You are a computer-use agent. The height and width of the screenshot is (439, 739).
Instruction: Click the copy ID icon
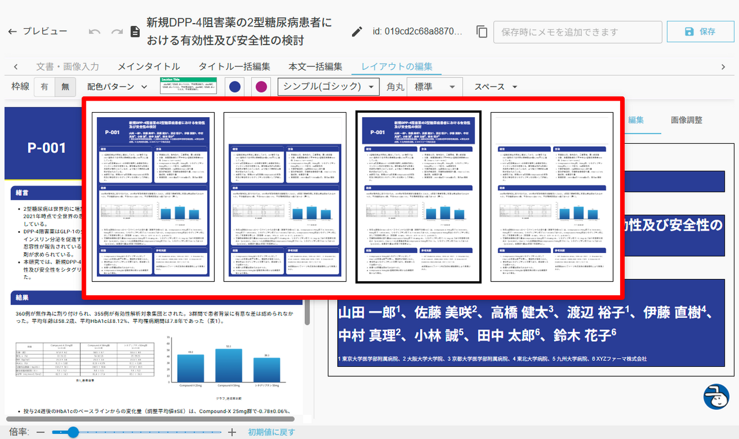click(x=482, y=32)
